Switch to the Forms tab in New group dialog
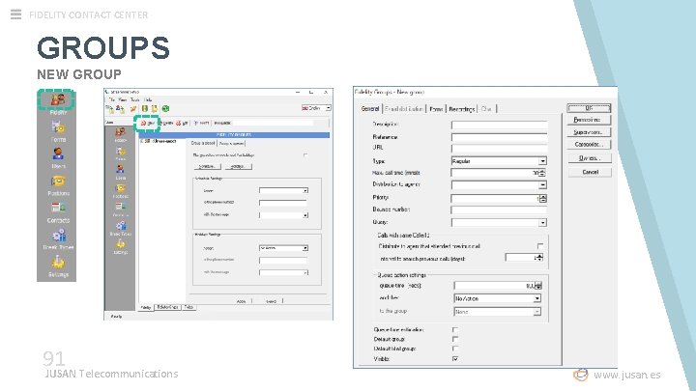 click(436, 108)
